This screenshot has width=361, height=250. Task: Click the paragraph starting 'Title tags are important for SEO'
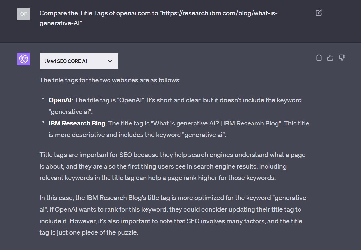tap(173, 166)
